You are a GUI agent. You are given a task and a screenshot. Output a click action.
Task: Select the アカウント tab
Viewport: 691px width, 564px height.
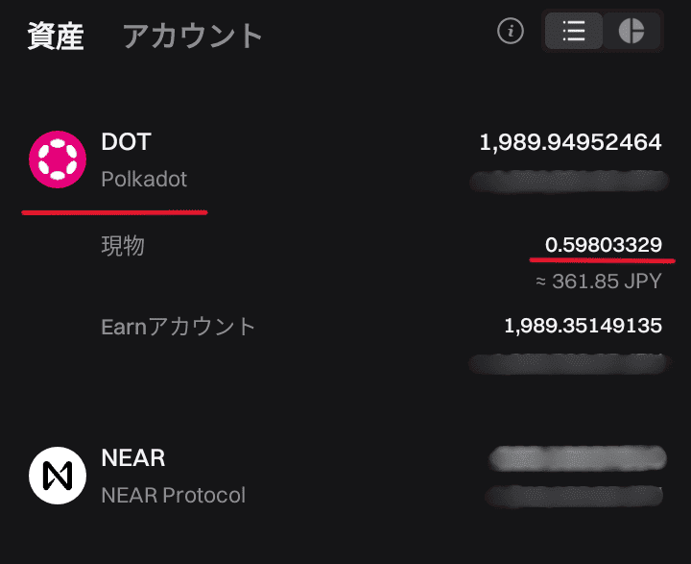point(192,36)
